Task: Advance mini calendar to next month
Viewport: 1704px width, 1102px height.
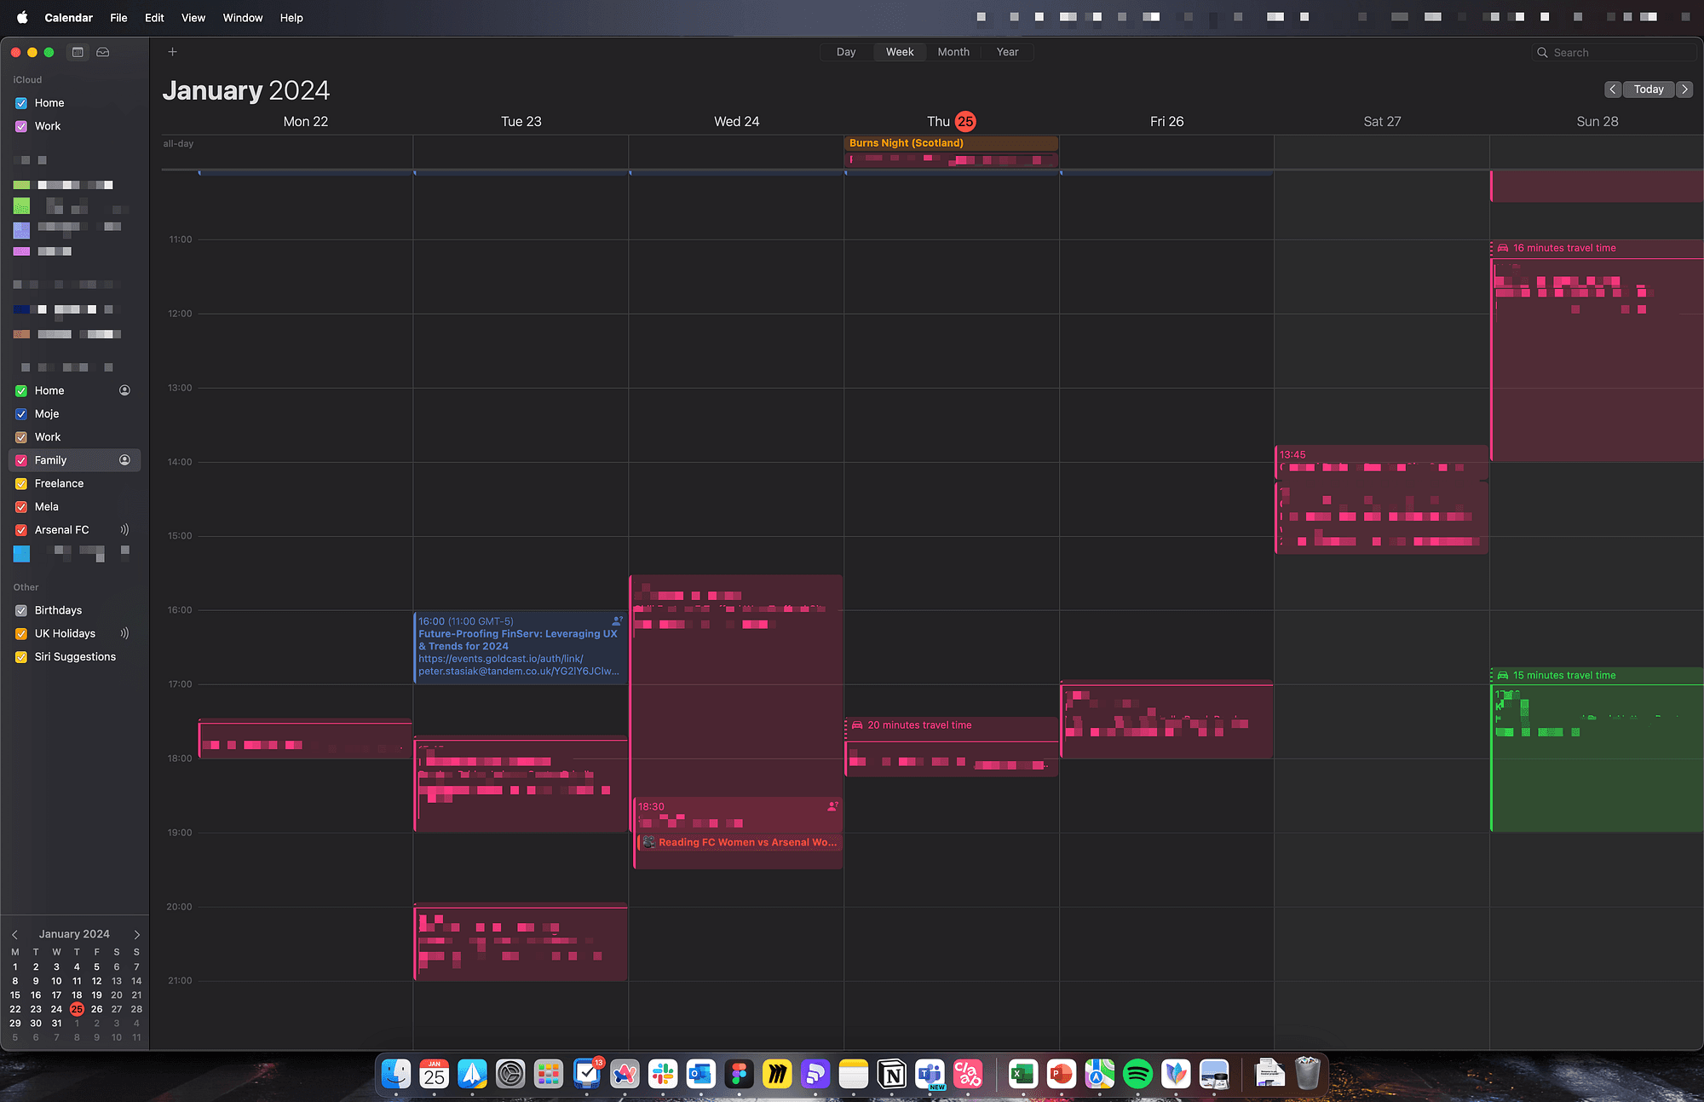Action: [x=136, y=935]
